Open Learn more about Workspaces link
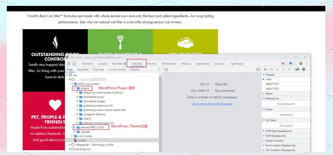This screenshot has height=155, width=333. [212, 104]
